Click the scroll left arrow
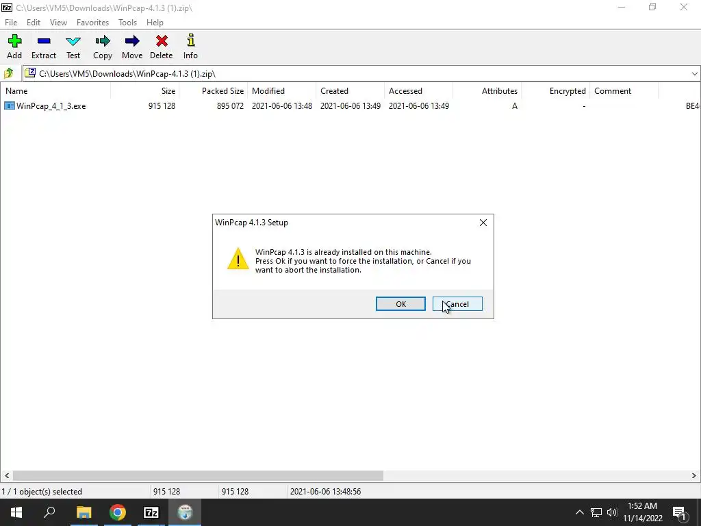The width and height of the screenshot is (701, 526). tap(6, 475)
